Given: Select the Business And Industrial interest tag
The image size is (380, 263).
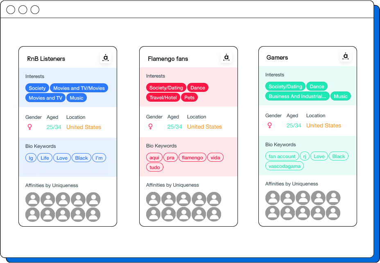Looking at the screenshot, I should pyautogui.click(x=297, y=96).
